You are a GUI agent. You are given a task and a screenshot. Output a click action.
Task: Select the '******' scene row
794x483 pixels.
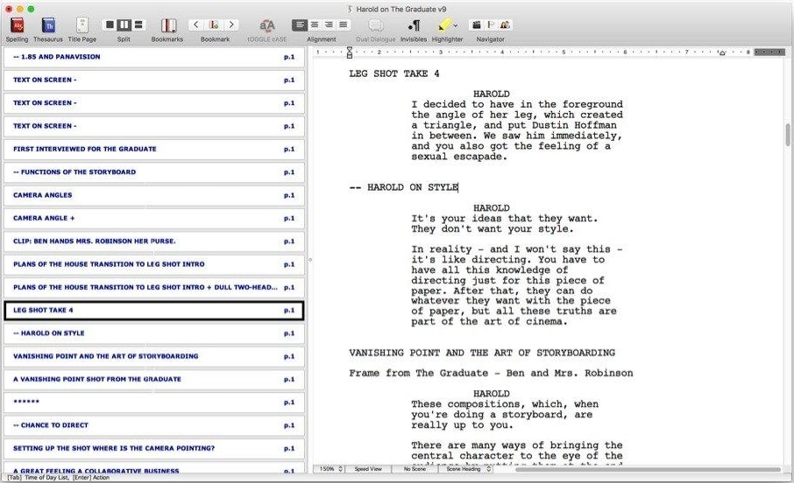coord(154,402)
